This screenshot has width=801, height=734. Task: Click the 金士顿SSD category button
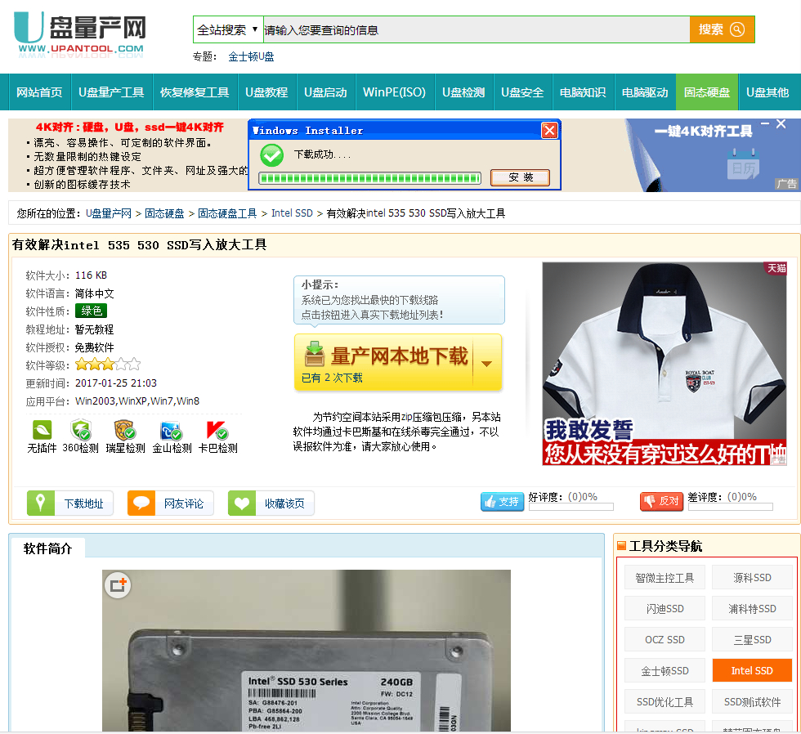coord(665,671)
